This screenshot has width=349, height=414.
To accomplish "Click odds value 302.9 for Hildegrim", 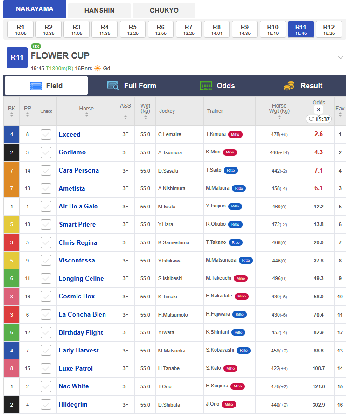I will click(319, 405).
